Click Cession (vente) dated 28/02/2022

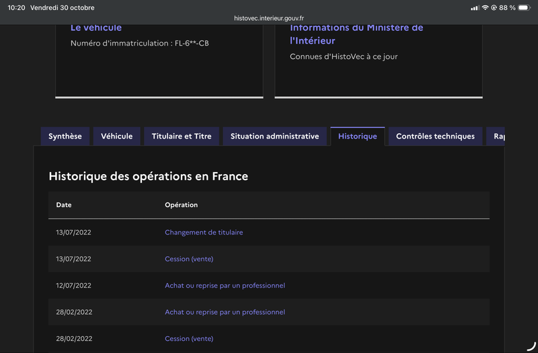(x=189, y=339)
